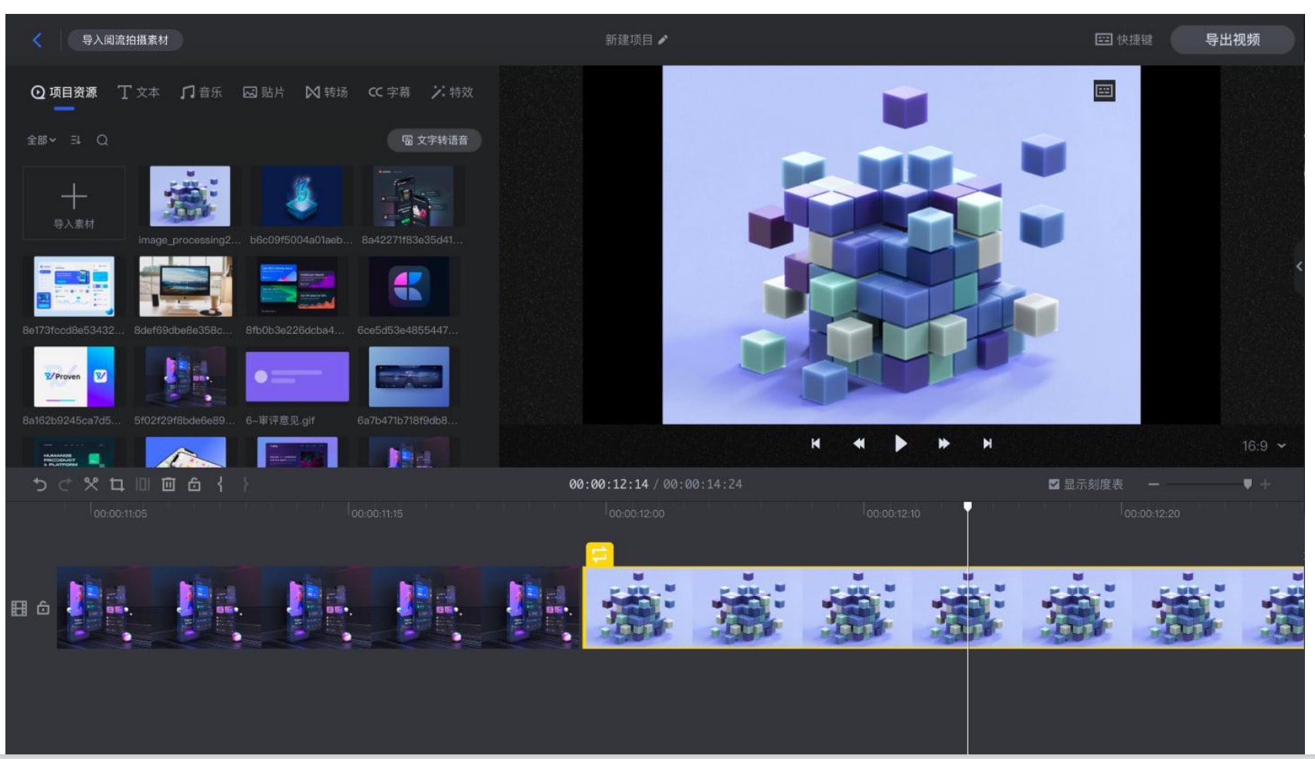Play the video preview
This screenshot has height=759, width=1315.
[x=900, y=444]
